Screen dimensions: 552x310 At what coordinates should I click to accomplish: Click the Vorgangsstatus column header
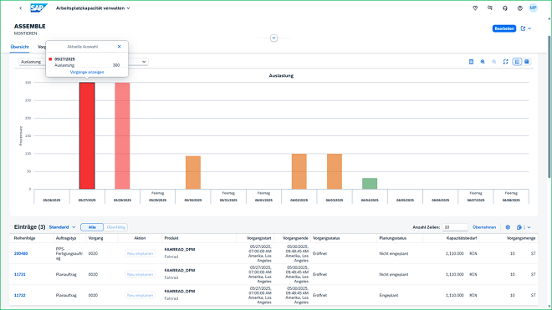click(326, 238)
